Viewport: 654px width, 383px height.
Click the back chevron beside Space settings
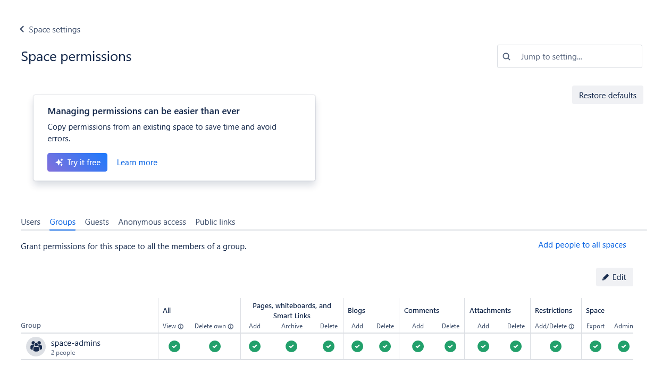(22, 29)
